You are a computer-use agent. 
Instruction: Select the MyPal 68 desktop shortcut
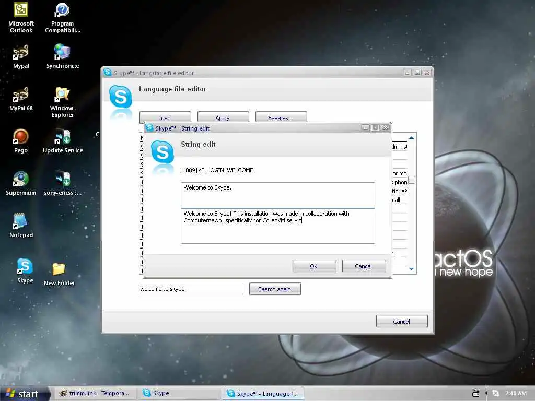(x=21, y=99)
